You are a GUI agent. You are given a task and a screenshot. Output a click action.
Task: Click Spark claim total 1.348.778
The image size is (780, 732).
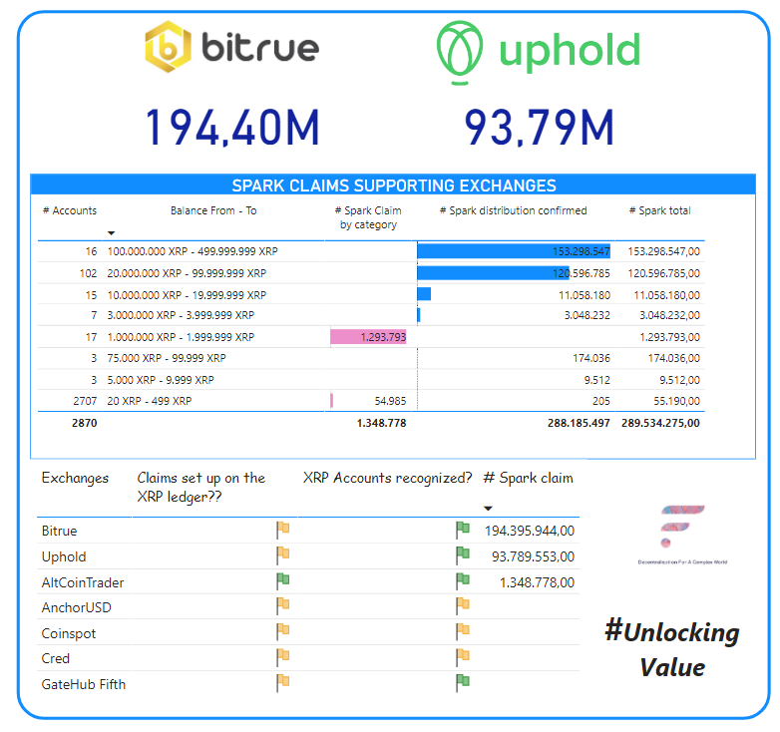pyautogui.click(x=382, y=423)
